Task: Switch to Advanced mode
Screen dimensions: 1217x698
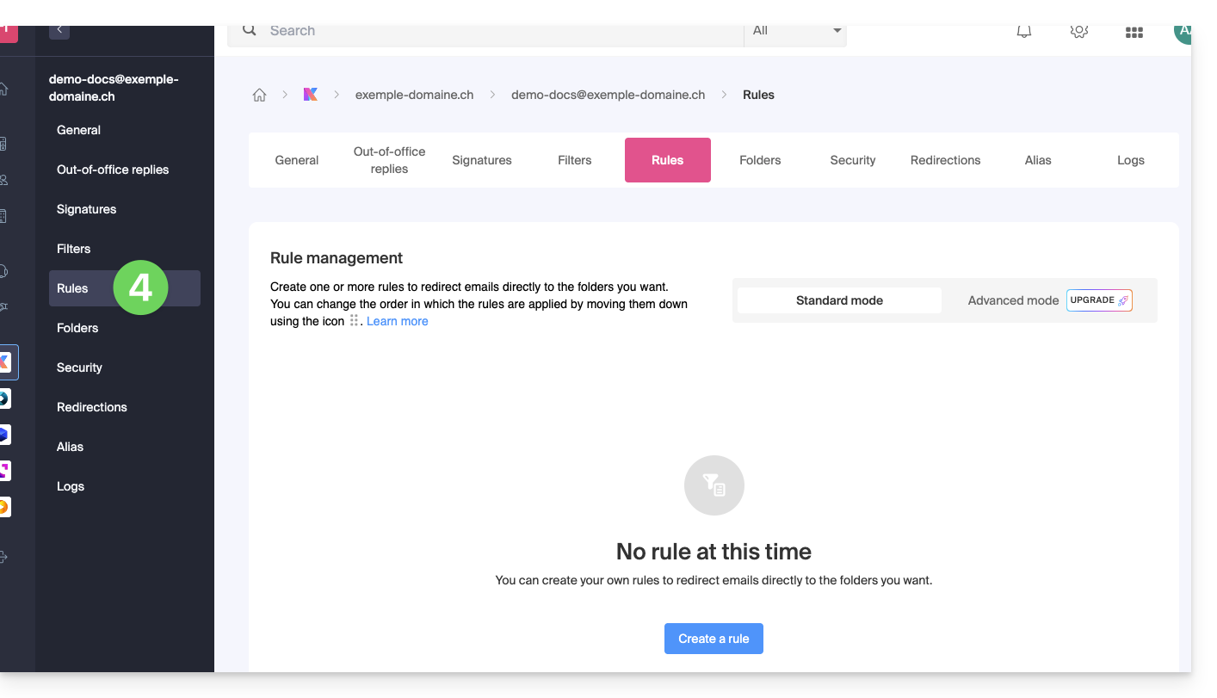Action: coord(1012,300)
